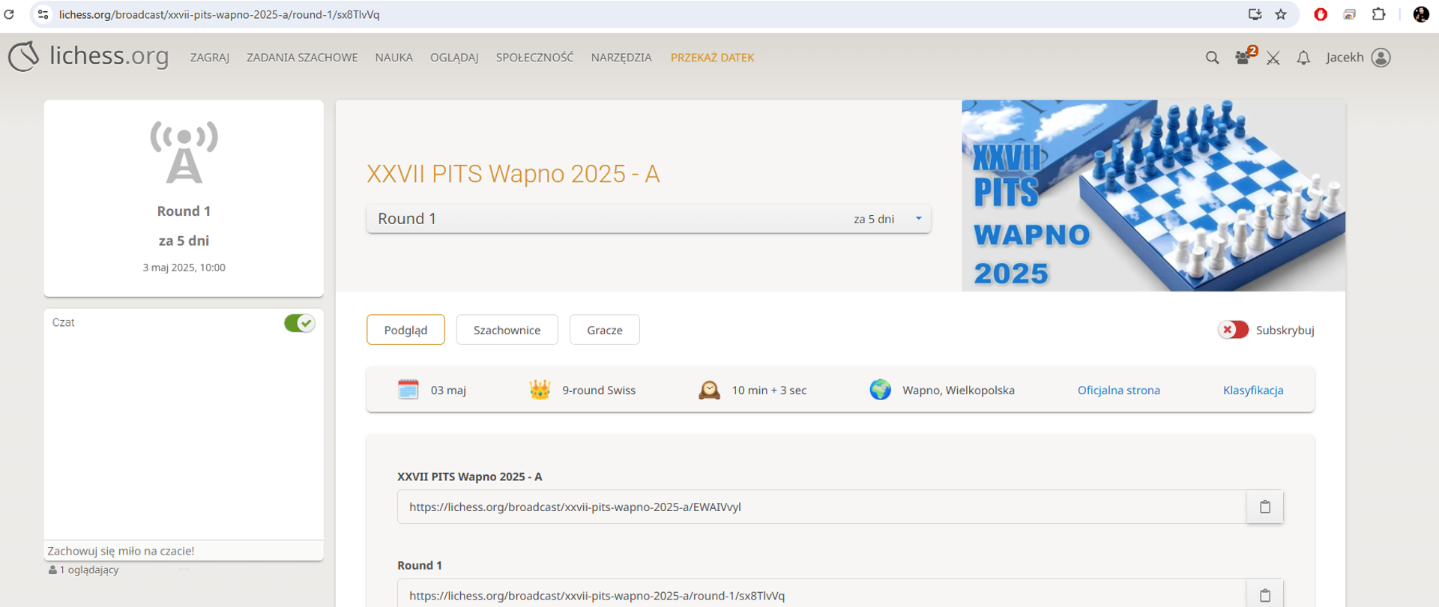This screenshot has width=1439, height=607.
Task: Click the '3 maj 2025, 10:00' date text
Action: (x=184, y=268)
